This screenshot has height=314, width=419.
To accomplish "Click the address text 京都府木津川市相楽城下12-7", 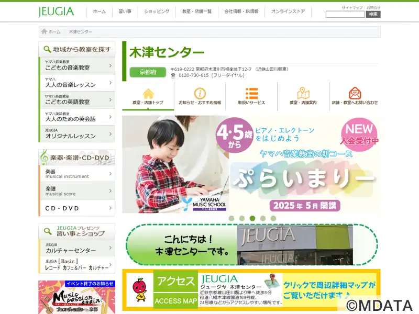I will [x=224, y=69].
